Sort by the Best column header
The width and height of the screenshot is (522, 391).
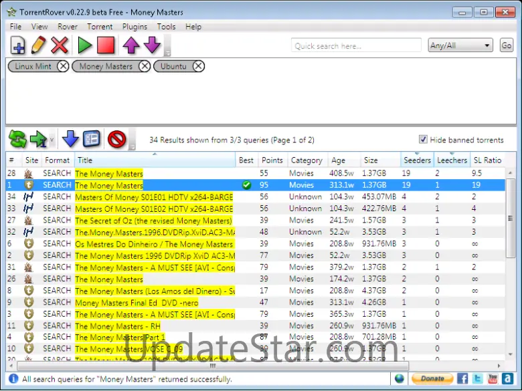246,160
